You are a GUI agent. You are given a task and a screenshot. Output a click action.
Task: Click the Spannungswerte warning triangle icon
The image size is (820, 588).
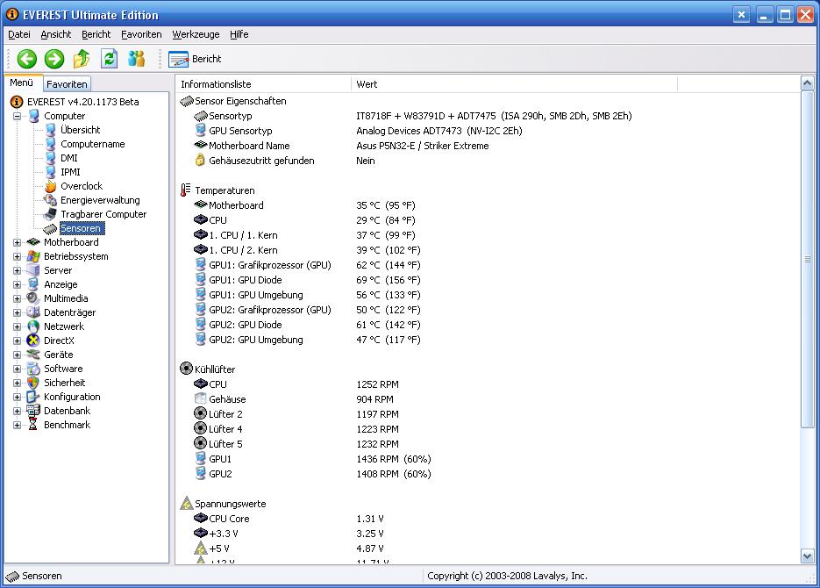click(x=187, y=503)
